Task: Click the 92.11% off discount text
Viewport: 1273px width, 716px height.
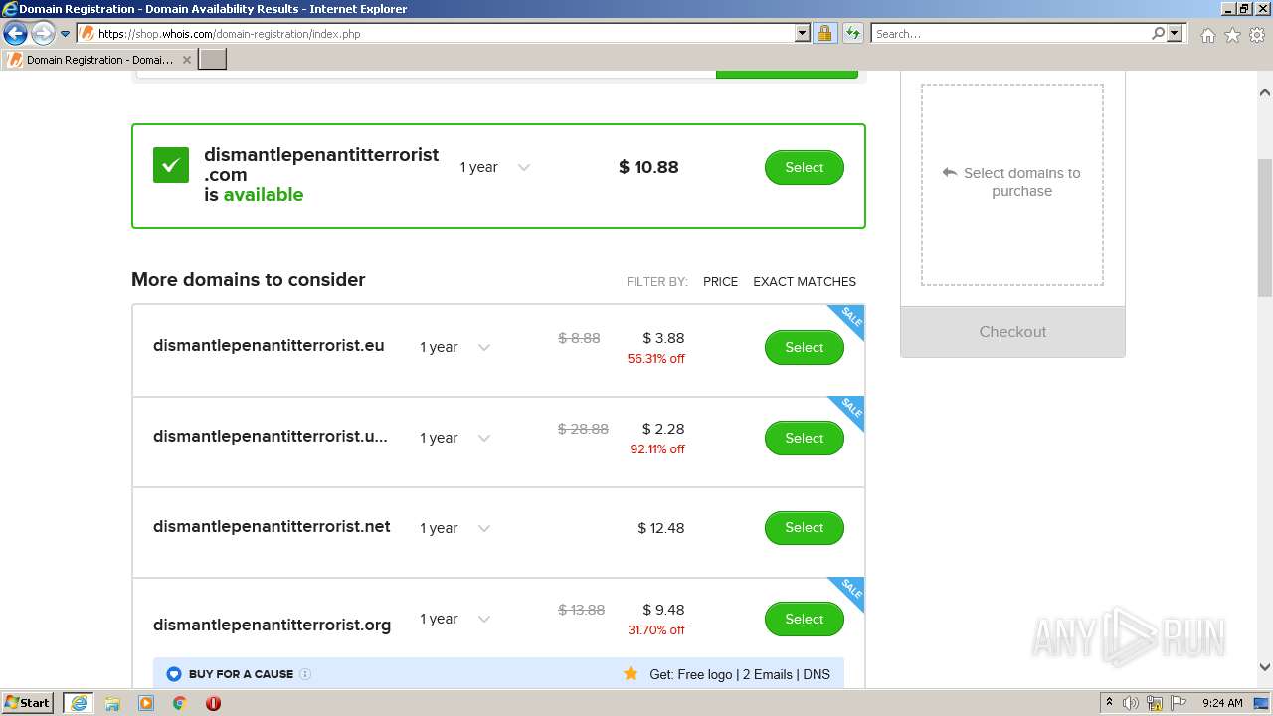Action: [x=657, y=449]
